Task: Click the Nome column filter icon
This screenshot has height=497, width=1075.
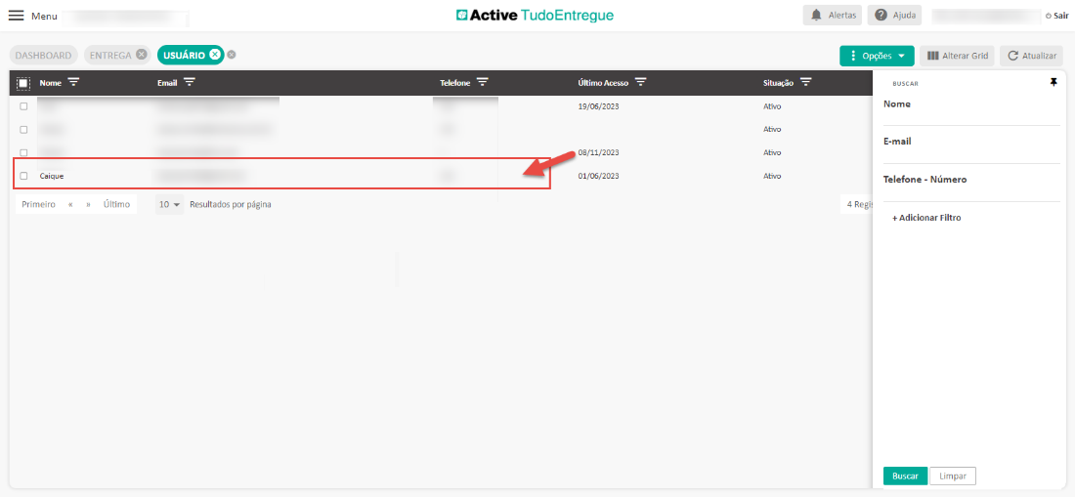Action: (73, 82)
